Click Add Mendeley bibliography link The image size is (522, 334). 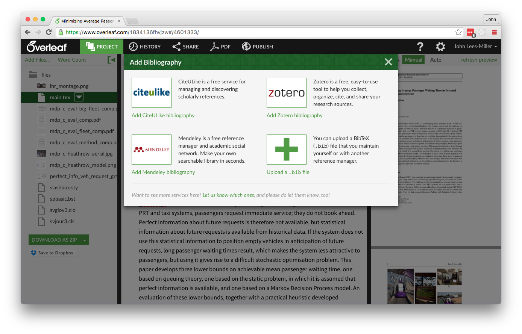(x=163, y=172)
